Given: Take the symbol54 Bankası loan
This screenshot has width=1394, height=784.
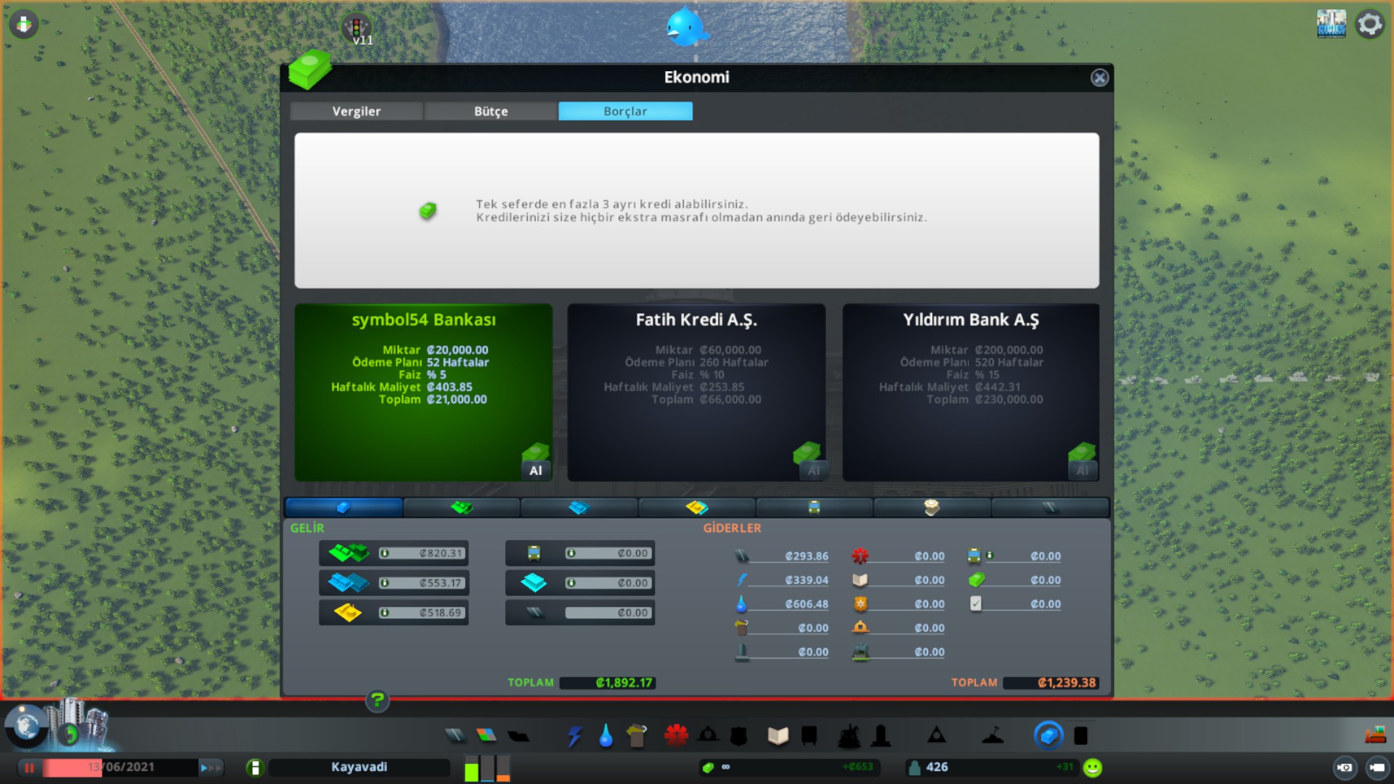Looking at the screenshot, I should tap(536, 470).
